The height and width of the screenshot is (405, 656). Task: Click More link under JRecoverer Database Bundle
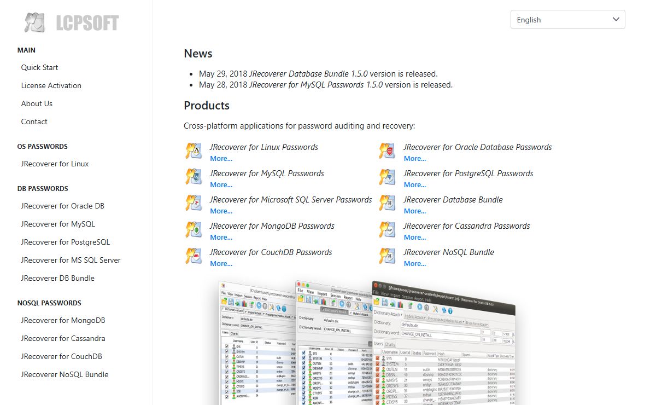coord(415,211)
